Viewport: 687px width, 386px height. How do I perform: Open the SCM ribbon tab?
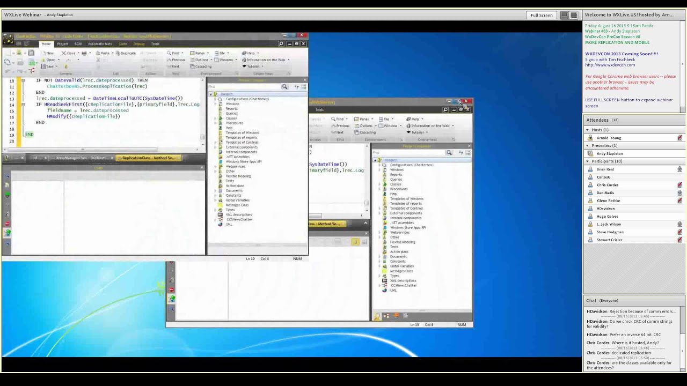click(78, 43)
